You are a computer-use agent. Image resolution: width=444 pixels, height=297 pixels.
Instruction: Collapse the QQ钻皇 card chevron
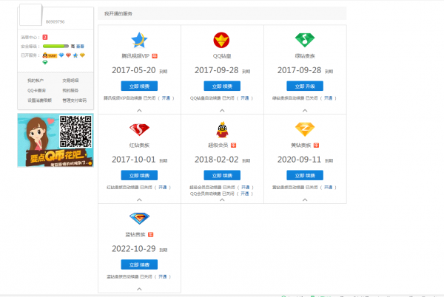222,111
